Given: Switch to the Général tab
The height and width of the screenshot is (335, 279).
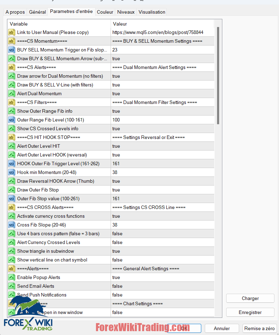Looking at the screenshot, I should (x=37, y=12).
